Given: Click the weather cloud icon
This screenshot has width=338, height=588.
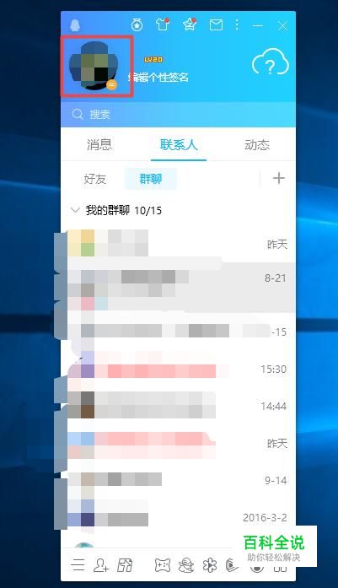Looking at the screenshot, I should 271,62.
